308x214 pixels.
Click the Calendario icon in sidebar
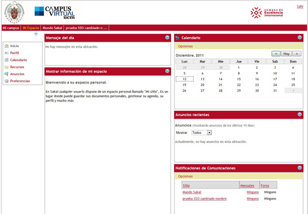pyautogui.click(x=6, y=60)
